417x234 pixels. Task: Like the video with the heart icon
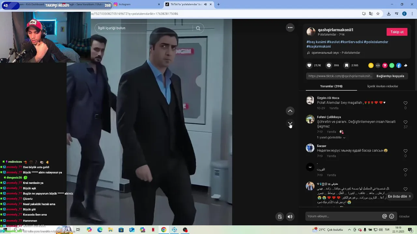(x=309, y=65)
